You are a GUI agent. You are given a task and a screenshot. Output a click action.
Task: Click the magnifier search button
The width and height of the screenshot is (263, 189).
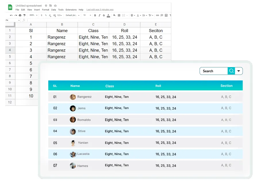click(231, 71)
